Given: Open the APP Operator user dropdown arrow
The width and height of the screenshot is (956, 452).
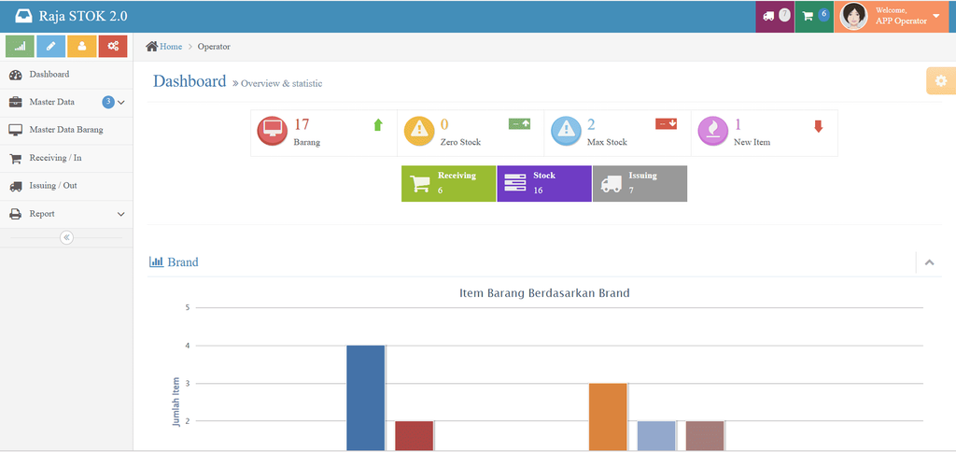Looking at the screenshot, I should [935, 16].
